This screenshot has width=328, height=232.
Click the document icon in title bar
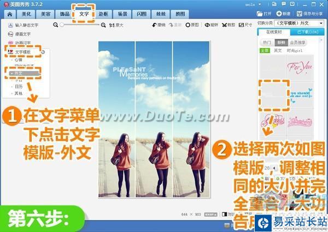pos(274,4)
